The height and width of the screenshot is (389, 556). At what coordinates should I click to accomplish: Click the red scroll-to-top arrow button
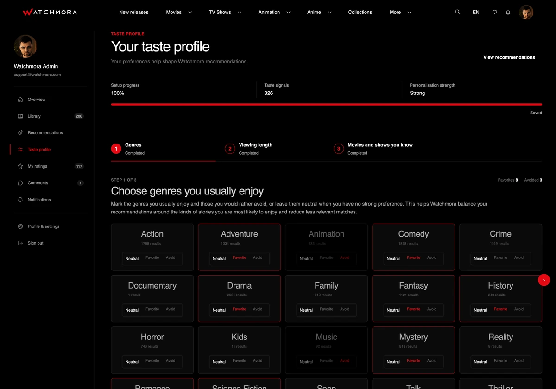point(544,280)
